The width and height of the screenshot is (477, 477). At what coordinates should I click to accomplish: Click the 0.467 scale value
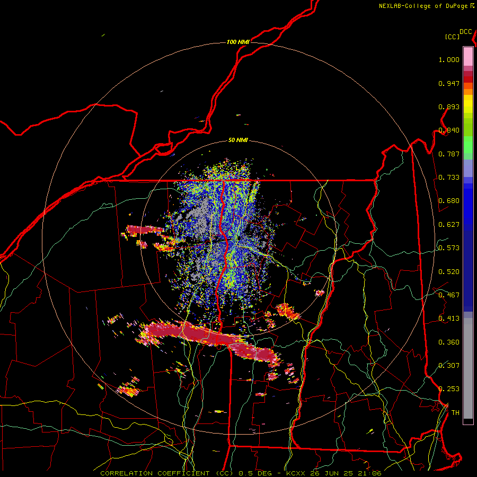pos(449,295)
